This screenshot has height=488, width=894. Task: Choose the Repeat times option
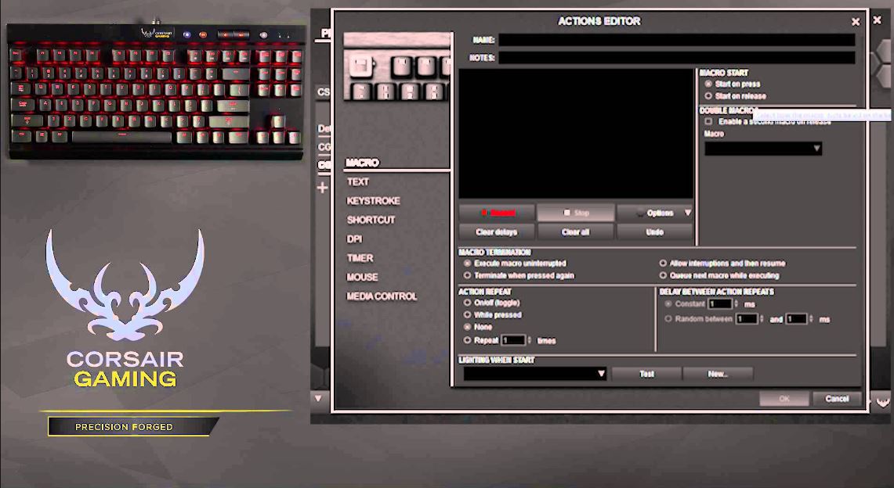coord(468,340)
